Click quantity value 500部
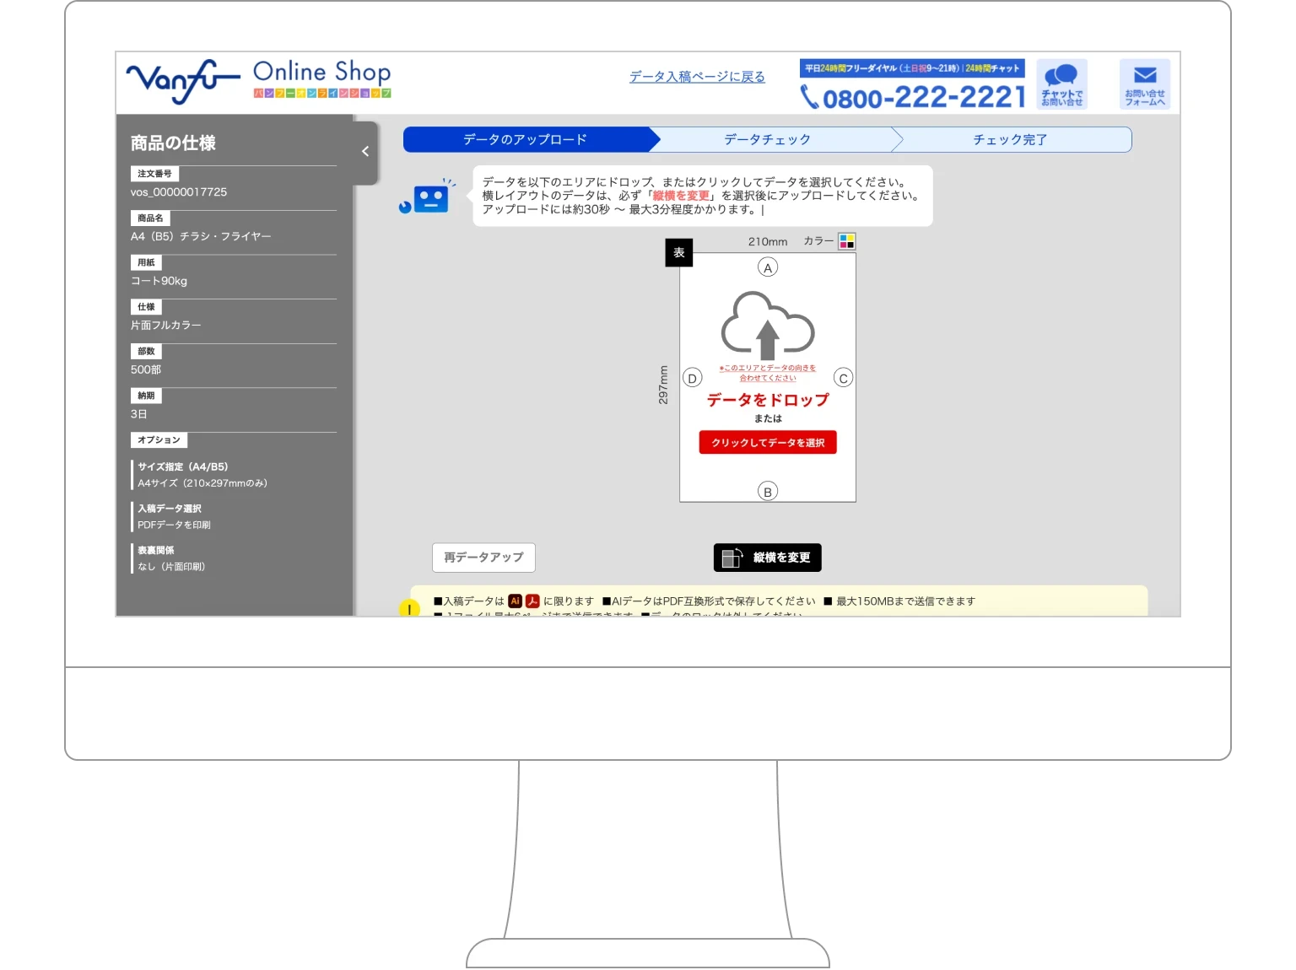The image size is (1296, 970). 146,369
